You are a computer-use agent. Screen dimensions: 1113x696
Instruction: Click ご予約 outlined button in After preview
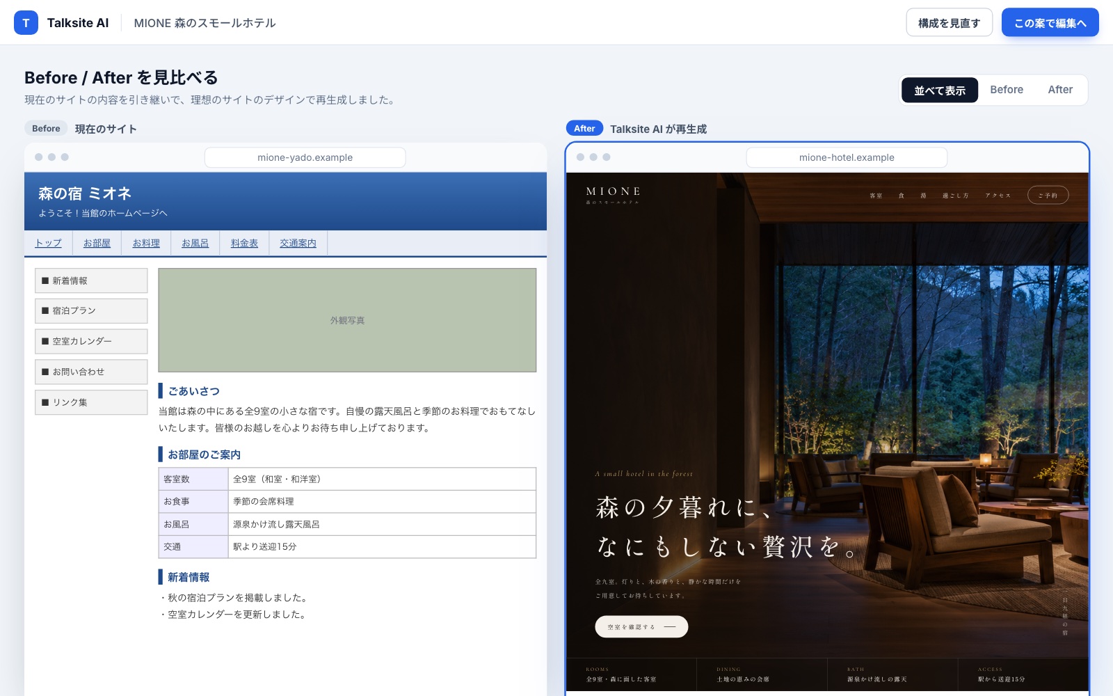pos(1048,195)
